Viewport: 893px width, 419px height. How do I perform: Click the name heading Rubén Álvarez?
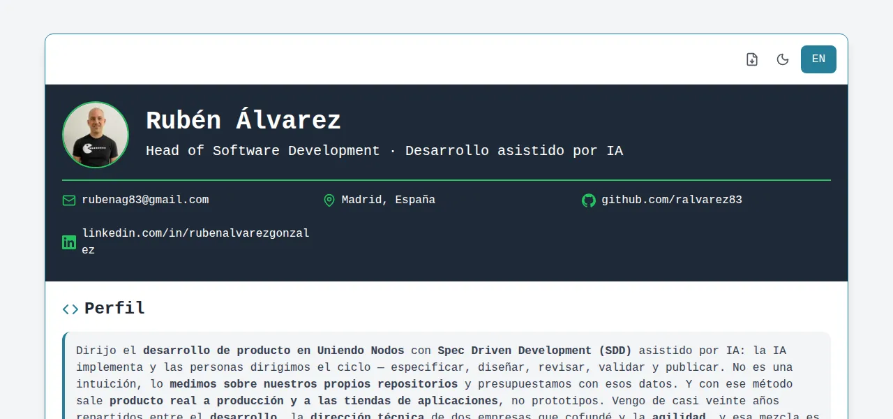pyautogui.click(x=243, y=121)
